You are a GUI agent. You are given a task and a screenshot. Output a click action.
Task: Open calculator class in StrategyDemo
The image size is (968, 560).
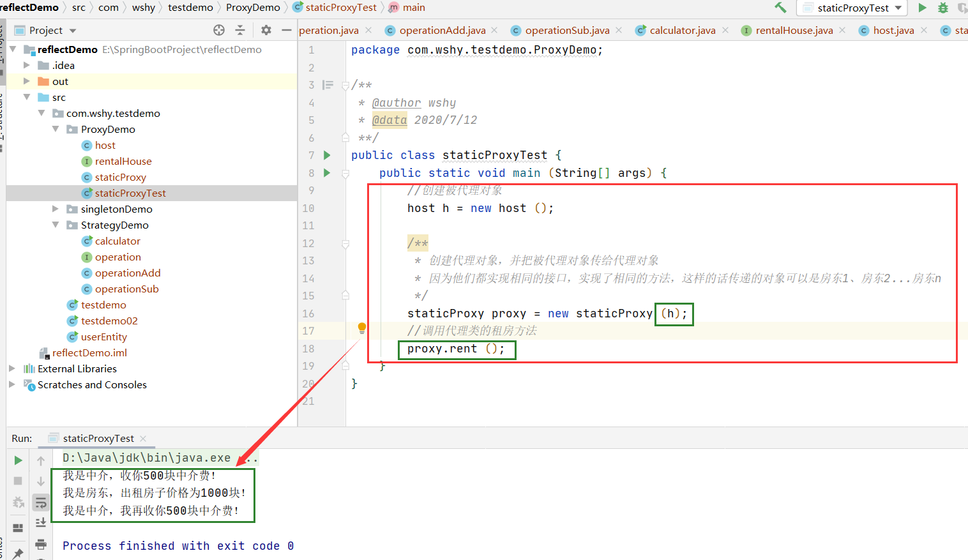117,241
